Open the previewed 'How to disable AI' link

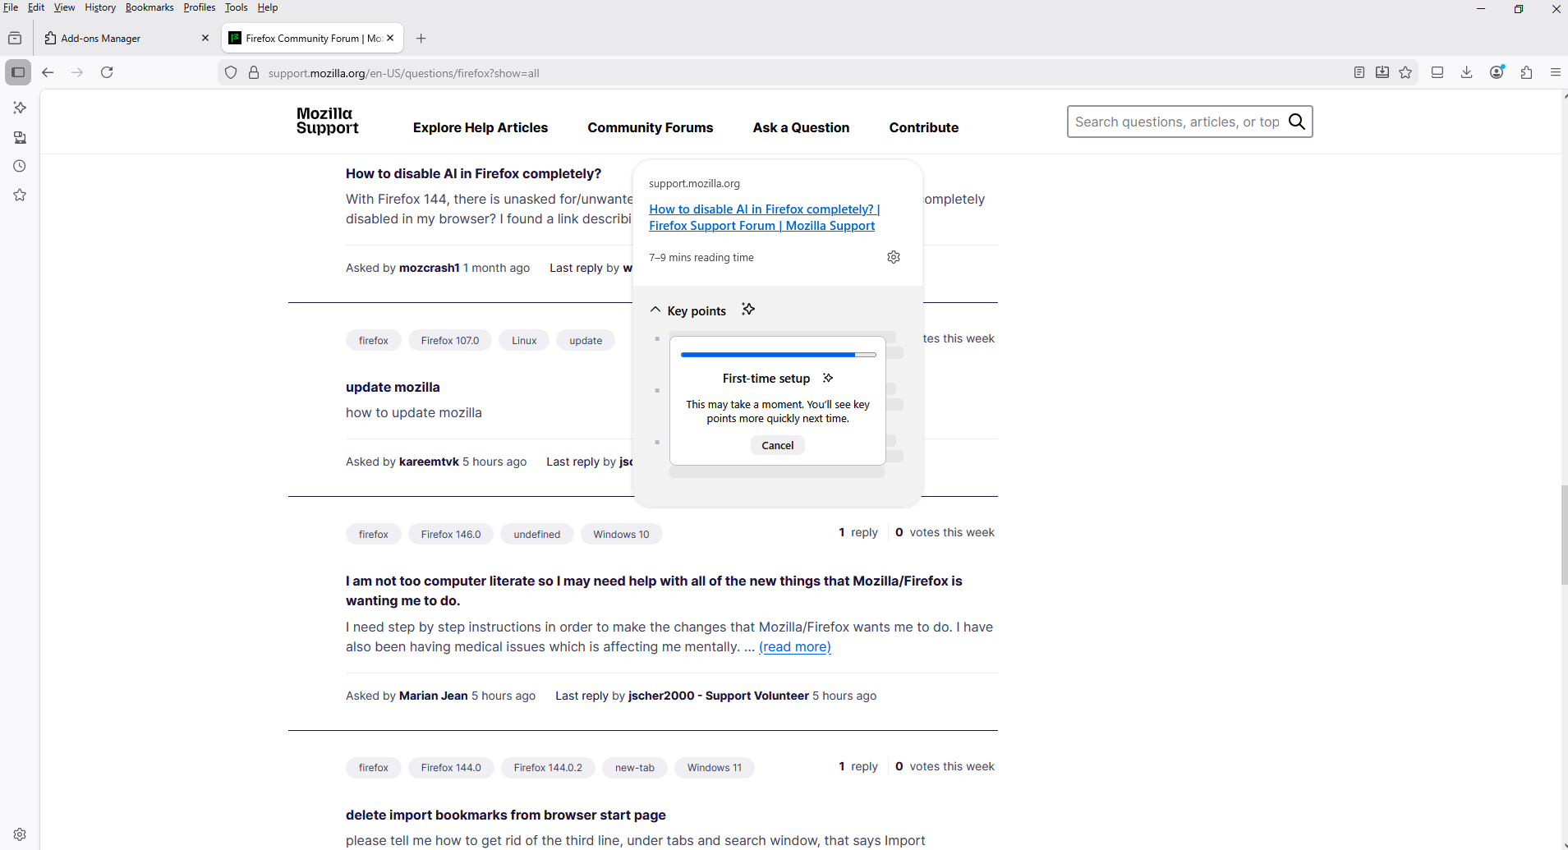tap(764, 218)
